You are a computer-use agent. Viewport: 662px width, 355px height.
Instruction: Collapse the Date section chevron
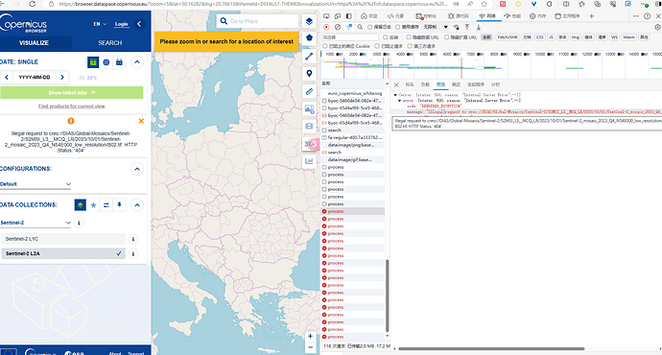click(x=137, y=62)
